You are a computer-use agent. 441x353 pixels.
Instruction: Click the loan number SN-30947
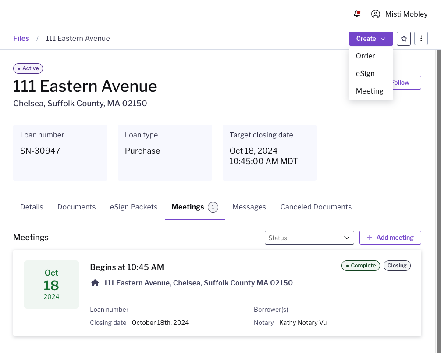click(x=40, y=151)
